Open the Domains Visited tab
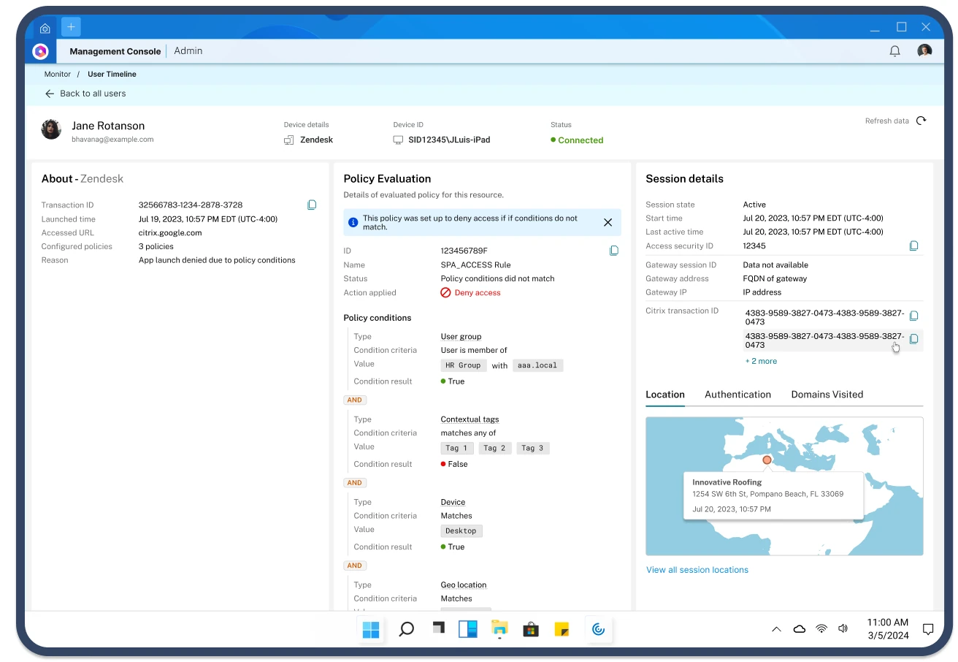 click(x=827, y=395)
